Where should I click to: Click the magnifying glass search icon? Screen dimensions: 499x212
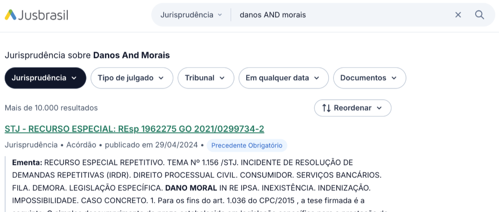pos(480,15)
